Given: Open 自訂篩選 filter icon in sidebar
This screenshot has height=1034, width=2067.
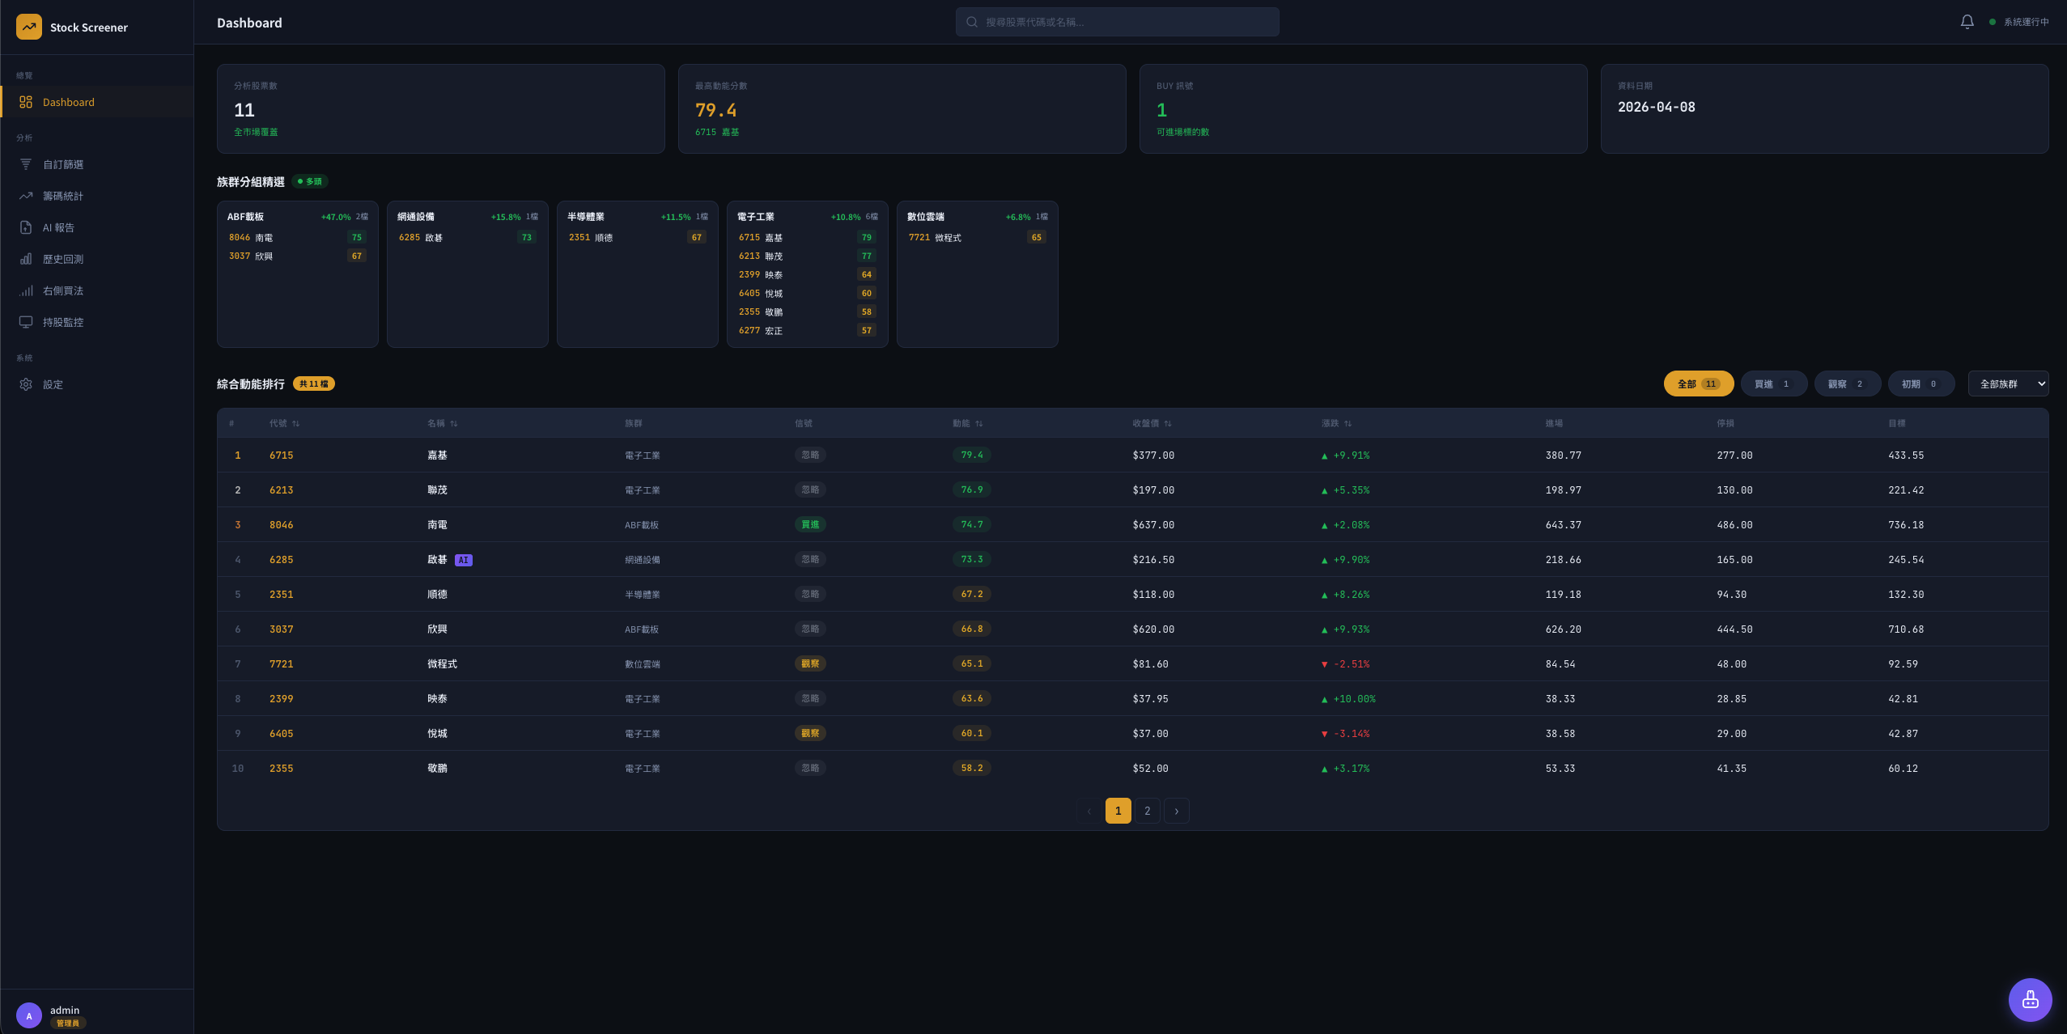Looking at the screenshot, I should (26, 164).
